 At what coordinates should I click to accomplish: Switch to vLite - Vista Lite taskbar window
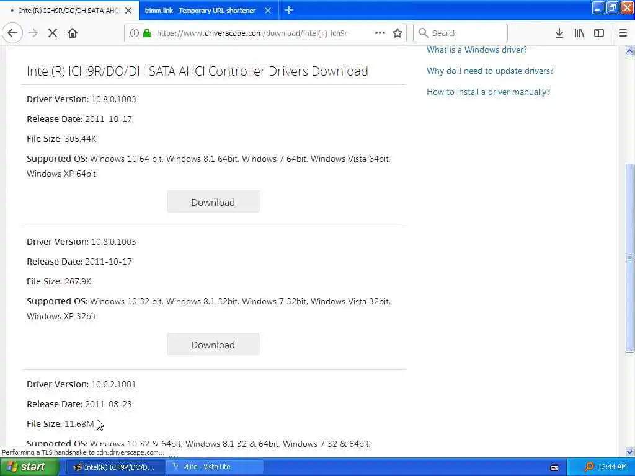click(215, 467)
